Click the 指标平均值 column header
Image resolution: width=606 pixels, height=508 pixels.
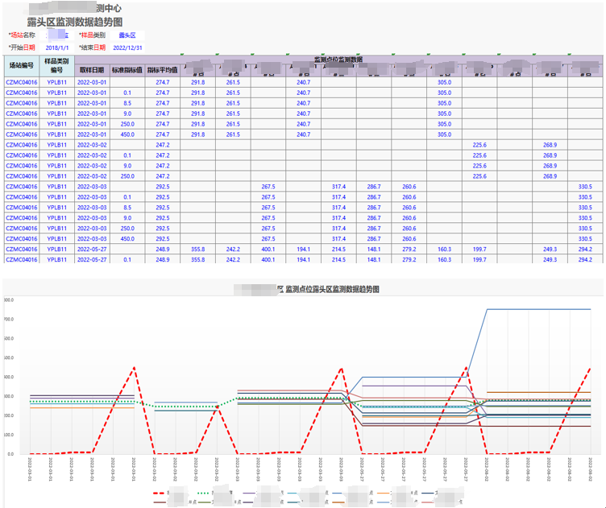click(163, 69)
